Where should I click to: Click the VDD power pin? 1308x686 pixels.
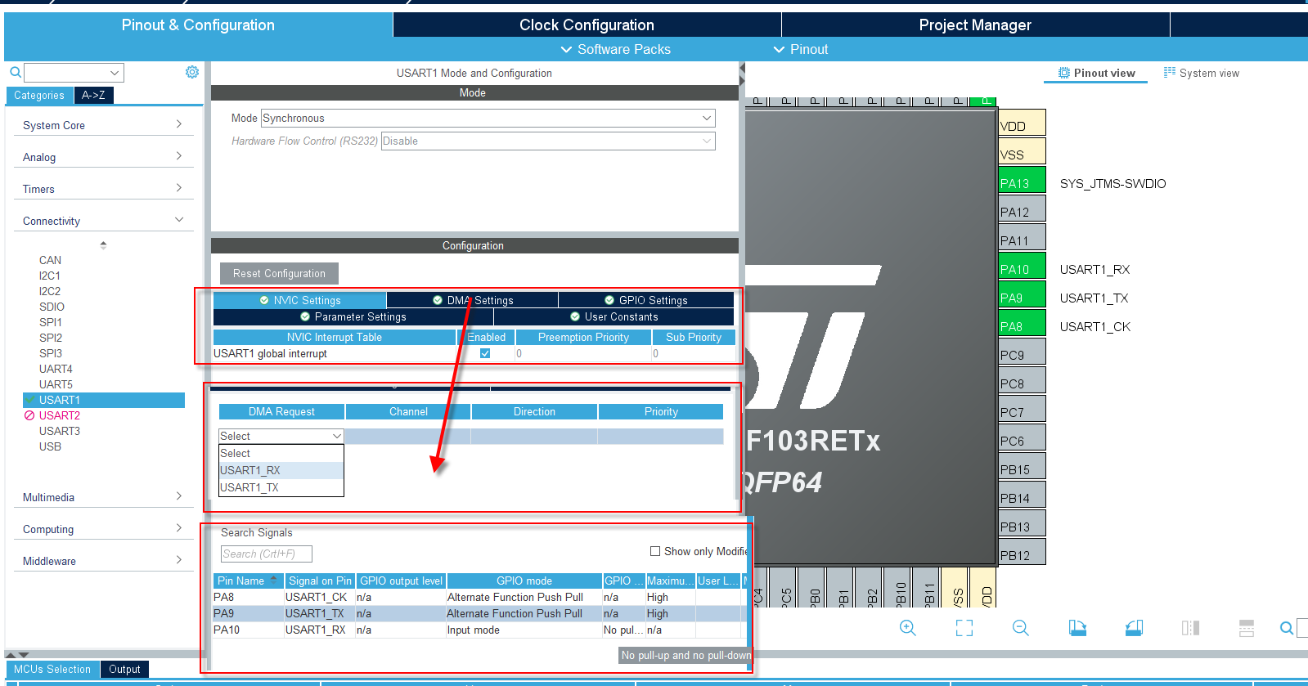point(1022,123)
